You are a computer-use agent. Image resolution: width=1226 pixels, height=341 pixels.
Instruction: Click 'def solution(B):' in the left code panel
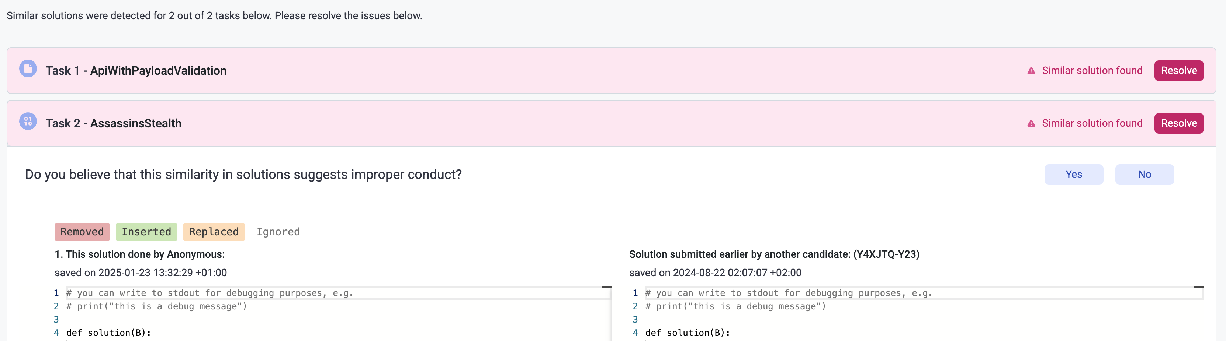(108, 333)
